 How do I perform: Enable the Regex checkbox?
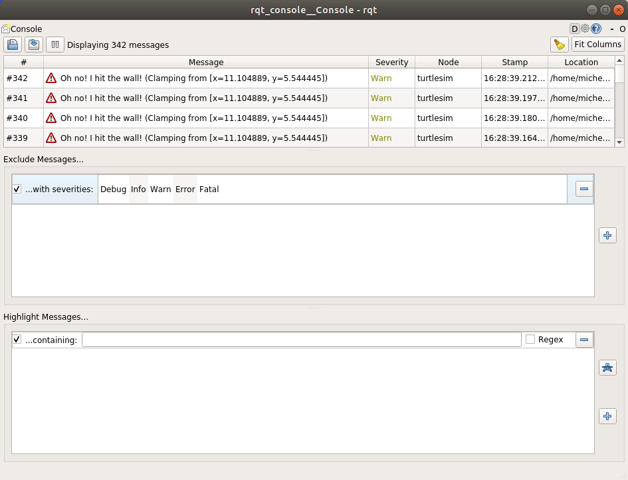click(x=530, y=340)
